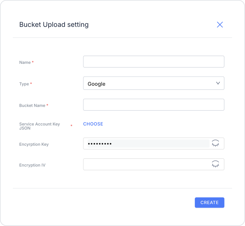Click the 'Encyrption Key' label

[x=34, y=144]
